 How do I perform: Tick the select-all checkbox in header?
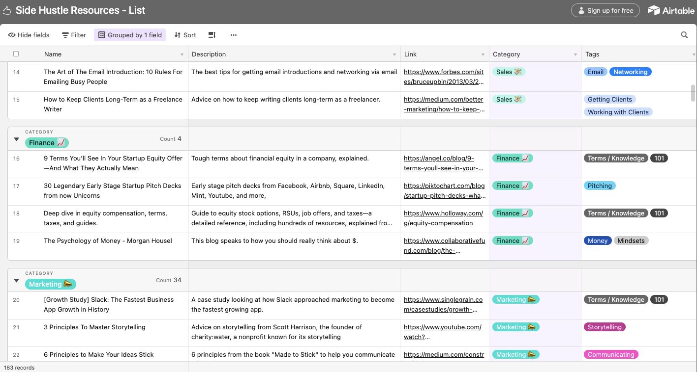(x=16, y=54)
